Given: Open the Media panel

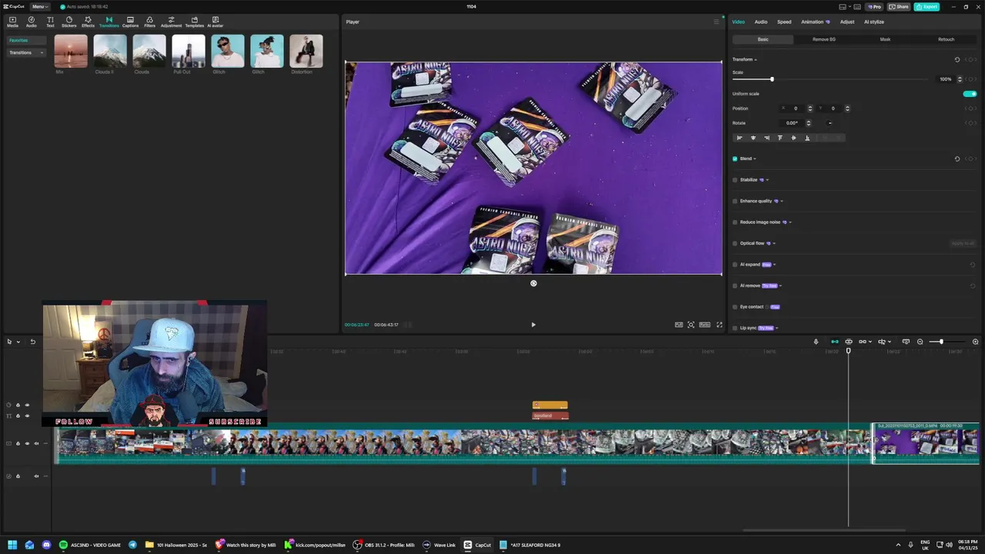Looking at the screenshot, I should [x=12, y=22].
